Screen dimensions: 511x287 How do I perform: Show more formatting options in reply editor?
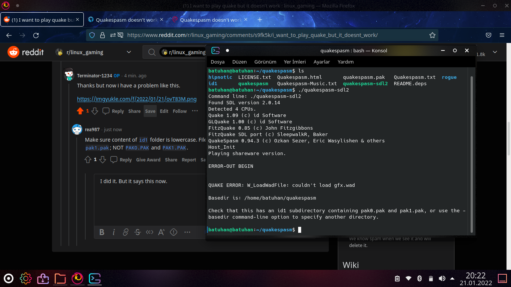pyautogui.click(x=187, y=232)
